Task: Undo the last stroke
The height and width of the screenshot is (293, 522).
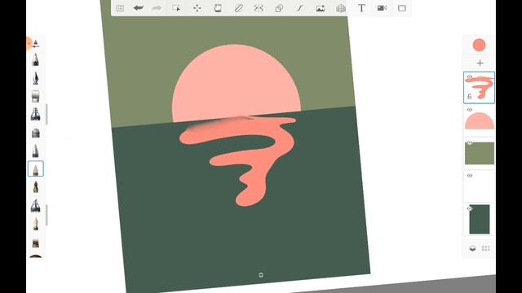Action: point(138,8)
